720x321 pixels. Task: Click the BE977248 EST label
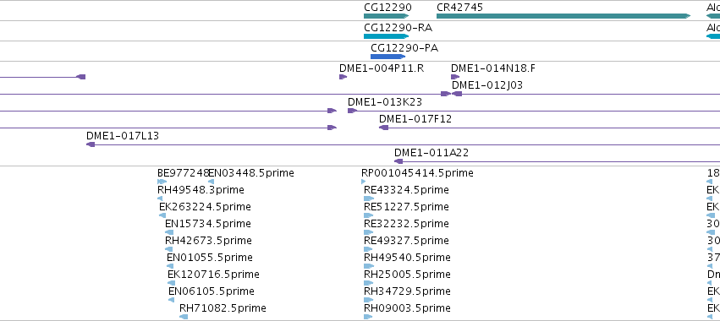(184, 173)
